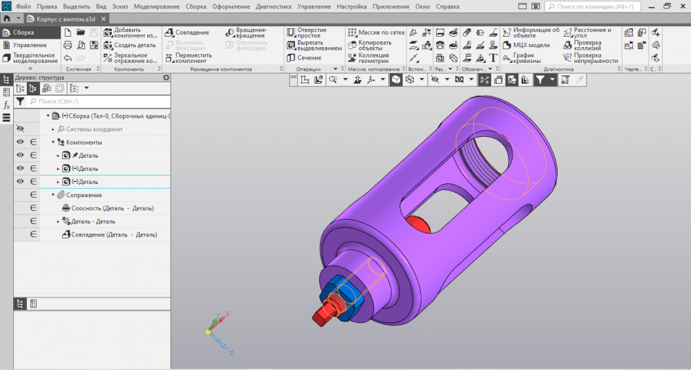The image size is (691, 370).
Task: Hide the Компоненты group via eye icon
Action: (x=20, y=142)
